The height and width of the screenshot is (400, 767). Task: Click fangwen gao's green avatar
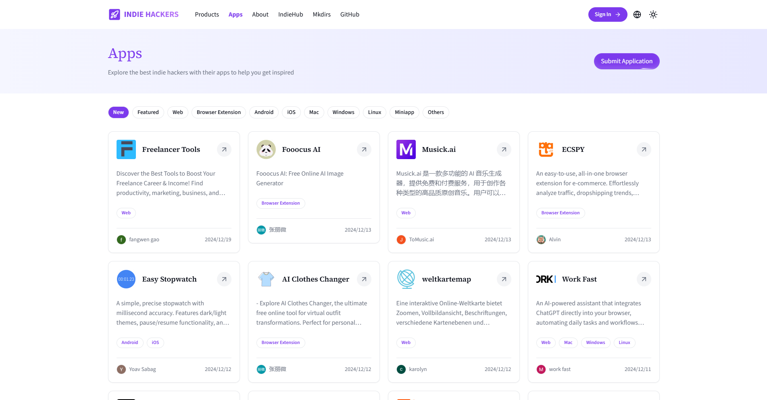pos(121,240)
